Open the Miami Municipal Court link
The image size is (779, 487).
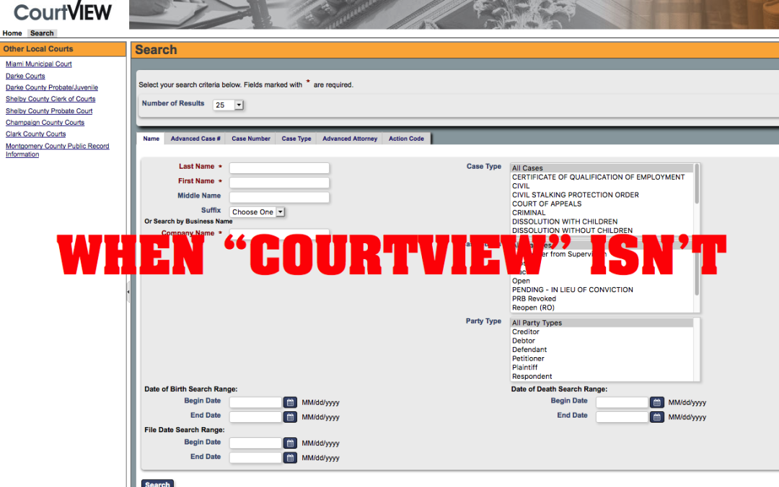coord(39,64)
